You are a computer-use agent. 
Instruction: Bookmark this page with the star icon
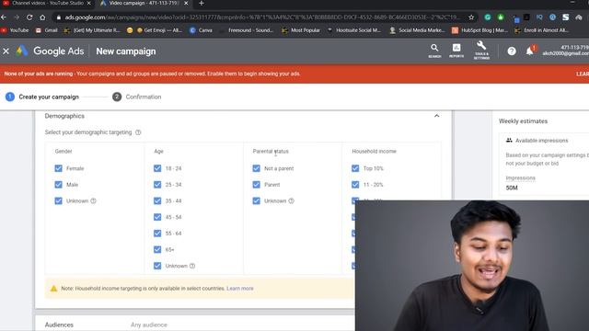click(x=471, y=17)
